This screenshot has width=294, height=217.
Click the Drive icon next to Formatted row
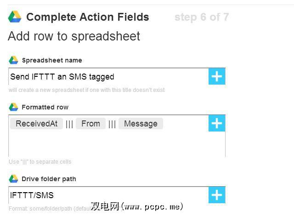point(13,107)
